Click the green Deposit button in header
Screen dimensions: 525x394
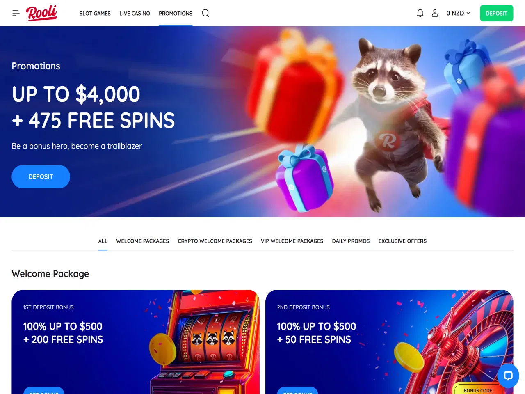pos(496,13)
